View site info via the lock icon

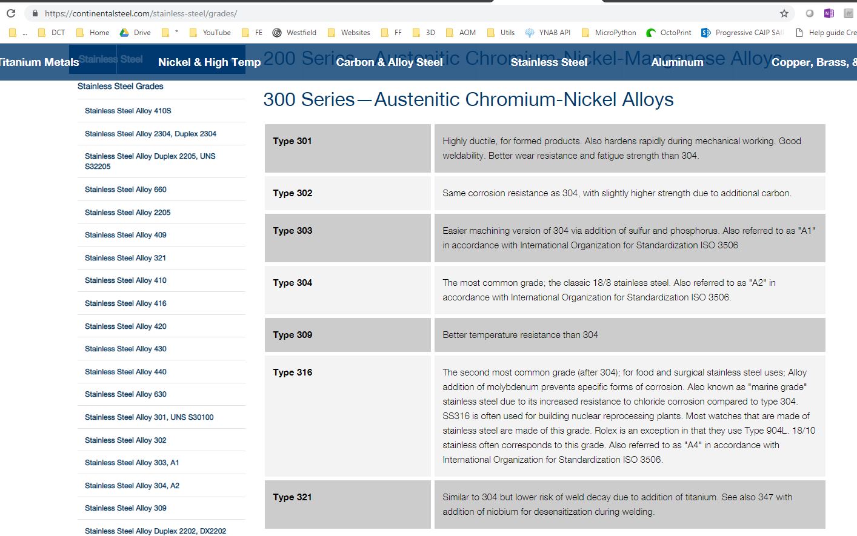[35, 13]
